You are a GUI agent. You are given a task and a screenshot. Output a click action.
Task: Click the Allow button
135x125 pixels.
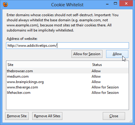pyautogui.click(x=117, y=54)
